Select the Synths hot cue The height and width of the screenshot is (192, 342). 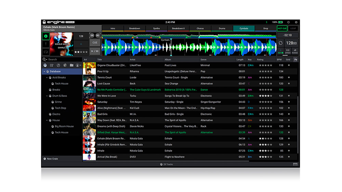(x=156, y=29)
